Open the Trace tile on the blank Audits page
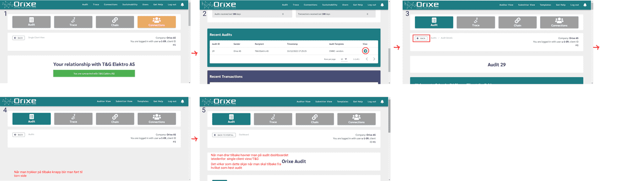This screenshot has height=181, width=617. 73,119
